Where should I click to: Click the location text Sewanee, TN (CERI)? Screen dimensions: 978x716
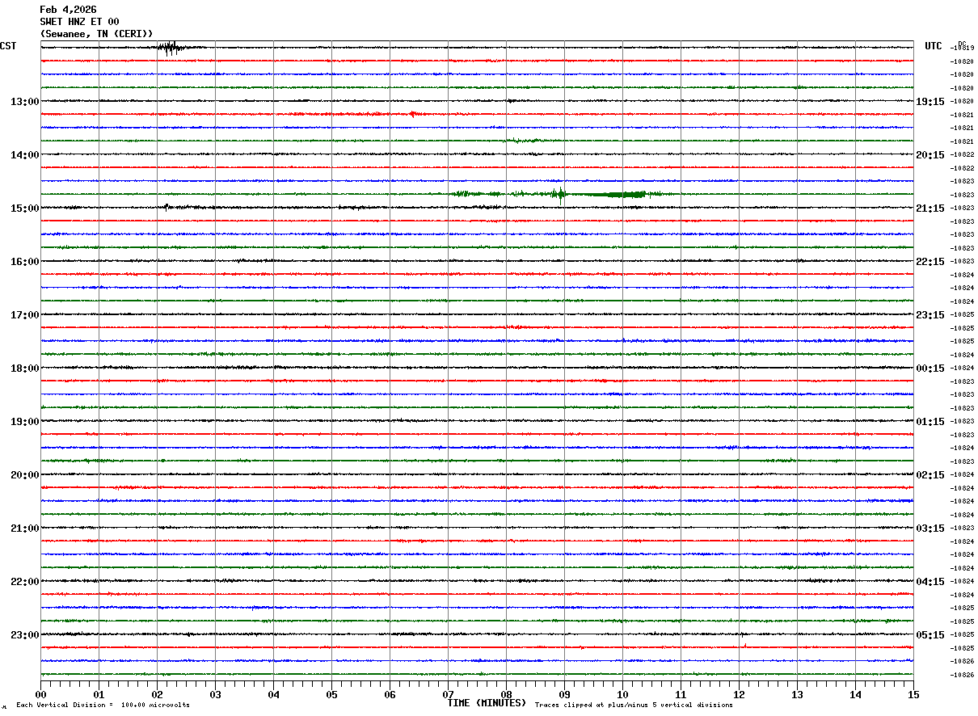click(96, 33)
